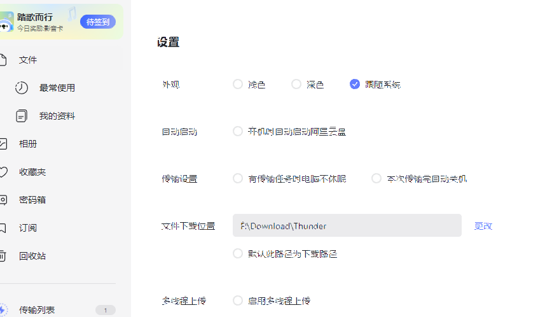Open the 相册 sidebar item
This screenshot has height=317, width=545.
click(x=28, y=144)
